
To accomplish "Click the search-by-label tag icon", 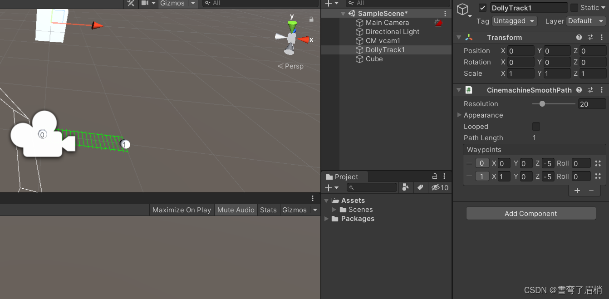I will coord(420,187).
